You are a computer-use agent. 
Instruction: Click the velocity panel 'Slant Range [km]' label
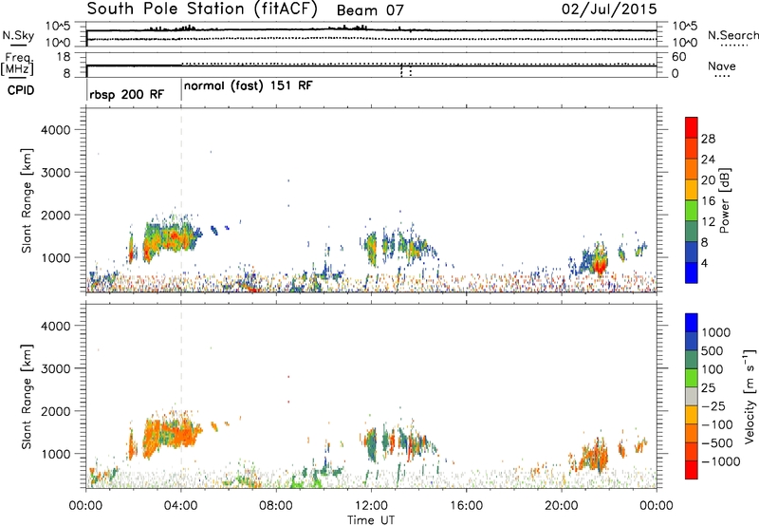27,396
